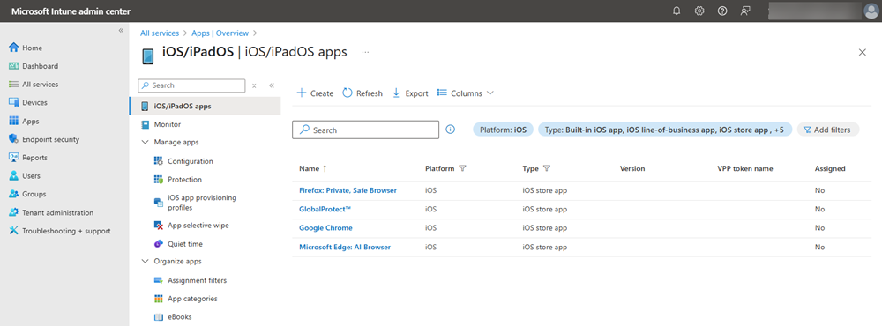Open the settings gear icon
The height and width of the screenshot is (326, 882).
(699, 11)
